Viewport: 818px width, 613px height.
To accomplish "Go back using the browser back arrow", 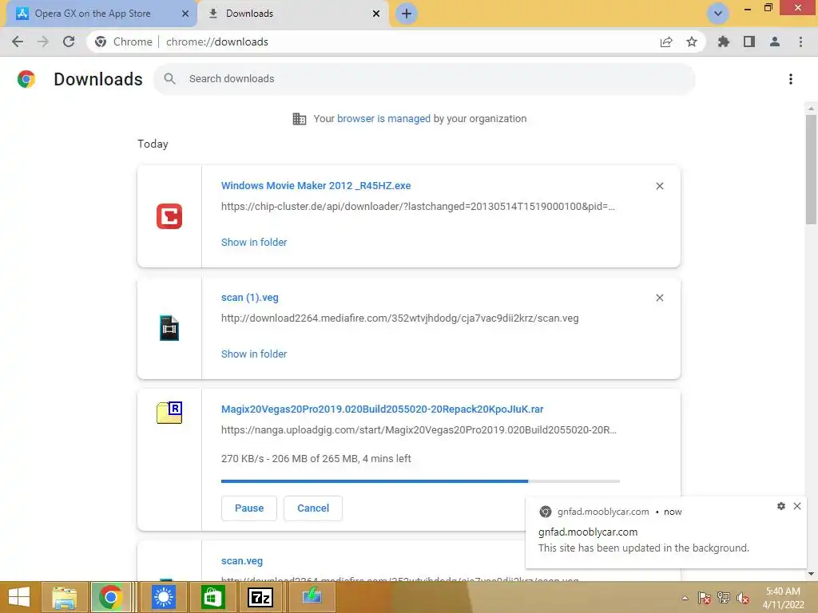I will tap(18, 42).
